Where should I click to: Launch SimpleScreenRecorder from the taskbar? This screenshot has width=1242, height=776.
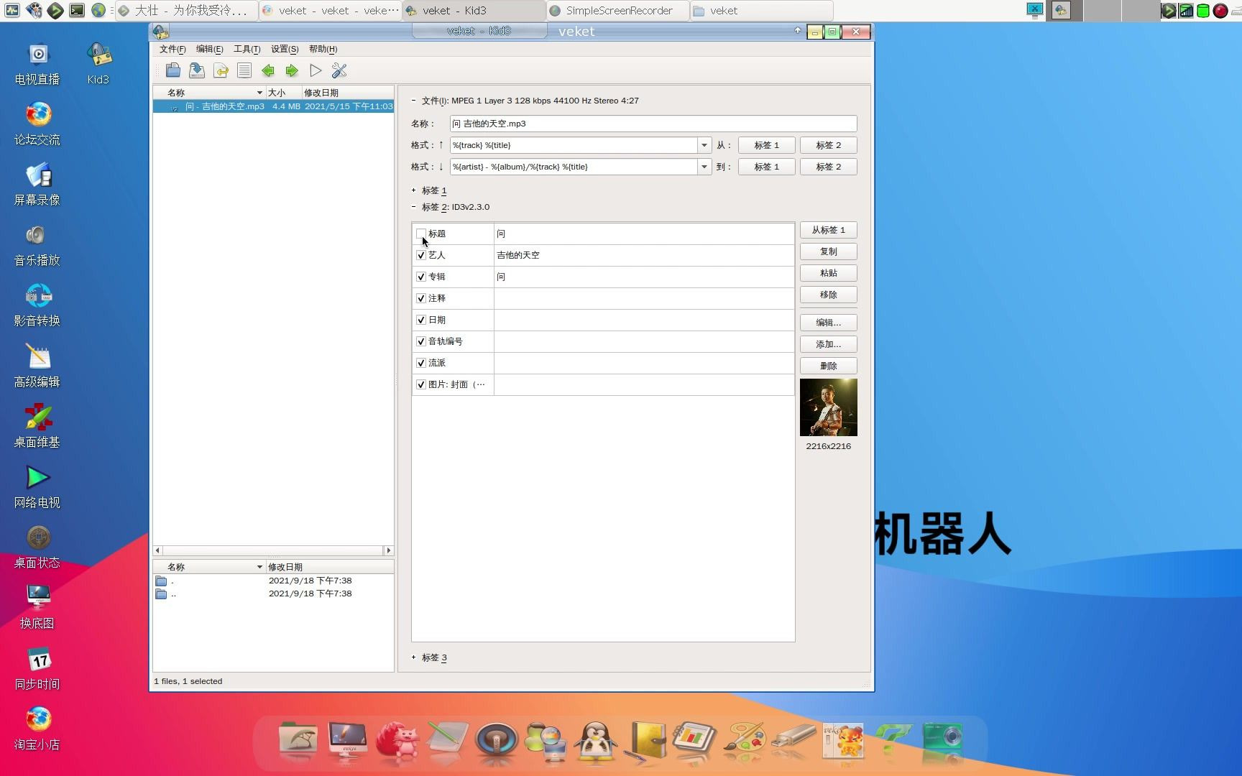pos(617,10)
